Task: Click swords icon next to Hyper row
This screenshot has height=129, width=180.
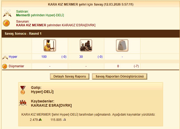Action: (x=5, y=57)
